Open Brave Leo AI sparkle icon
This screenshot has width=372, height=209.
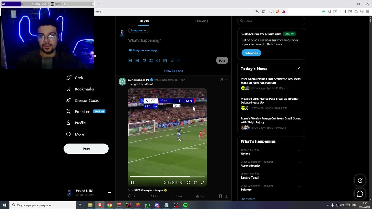tap(356, 12)
